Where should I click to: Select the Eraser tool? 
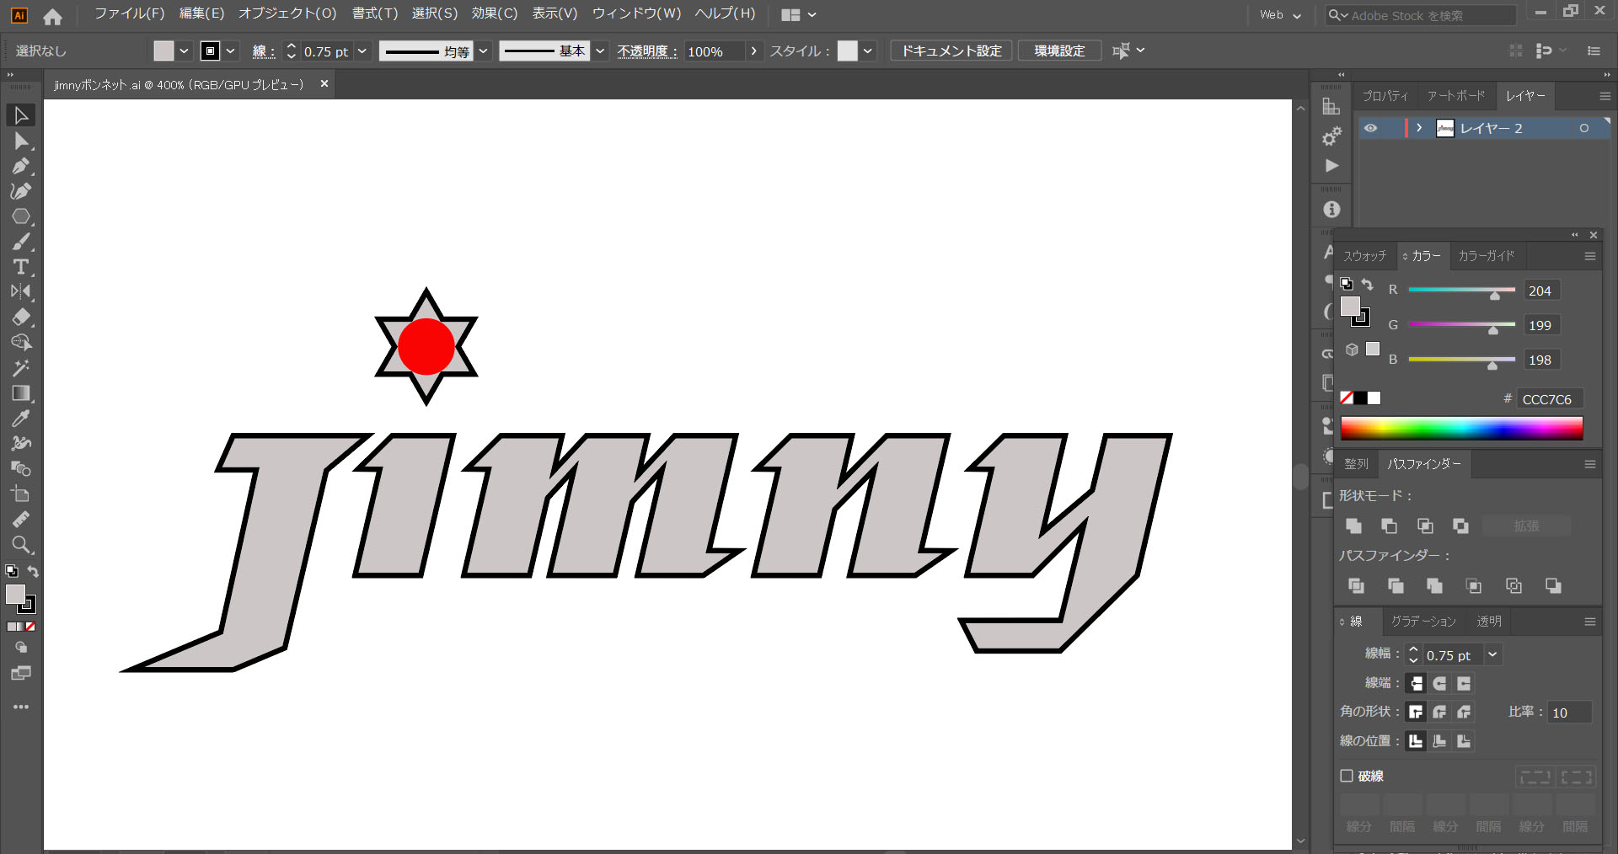[x=21, y=318]
